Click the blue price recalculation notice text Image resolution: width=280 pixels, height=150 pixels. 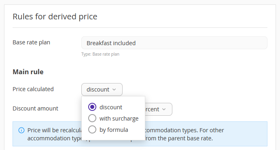[125, 134]
